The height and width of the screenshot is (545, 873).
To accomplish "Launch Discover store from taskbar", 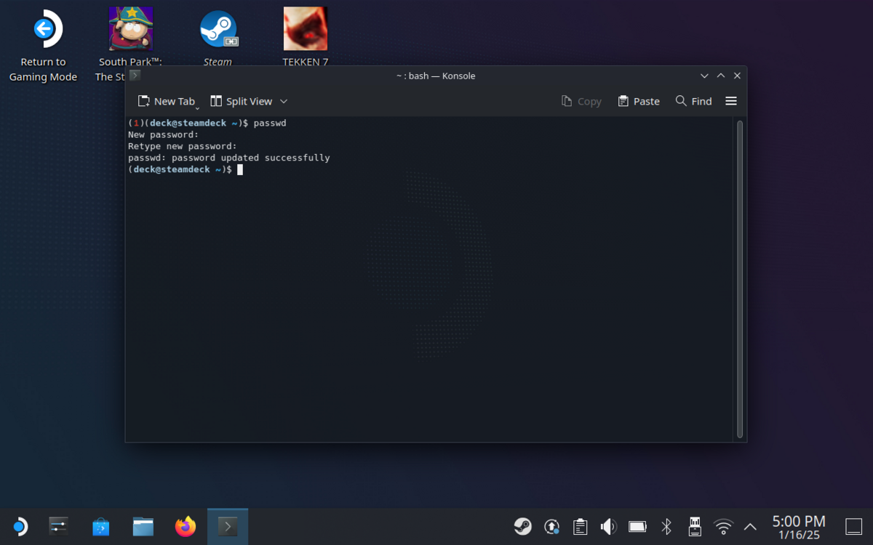I will click(101, 526).
